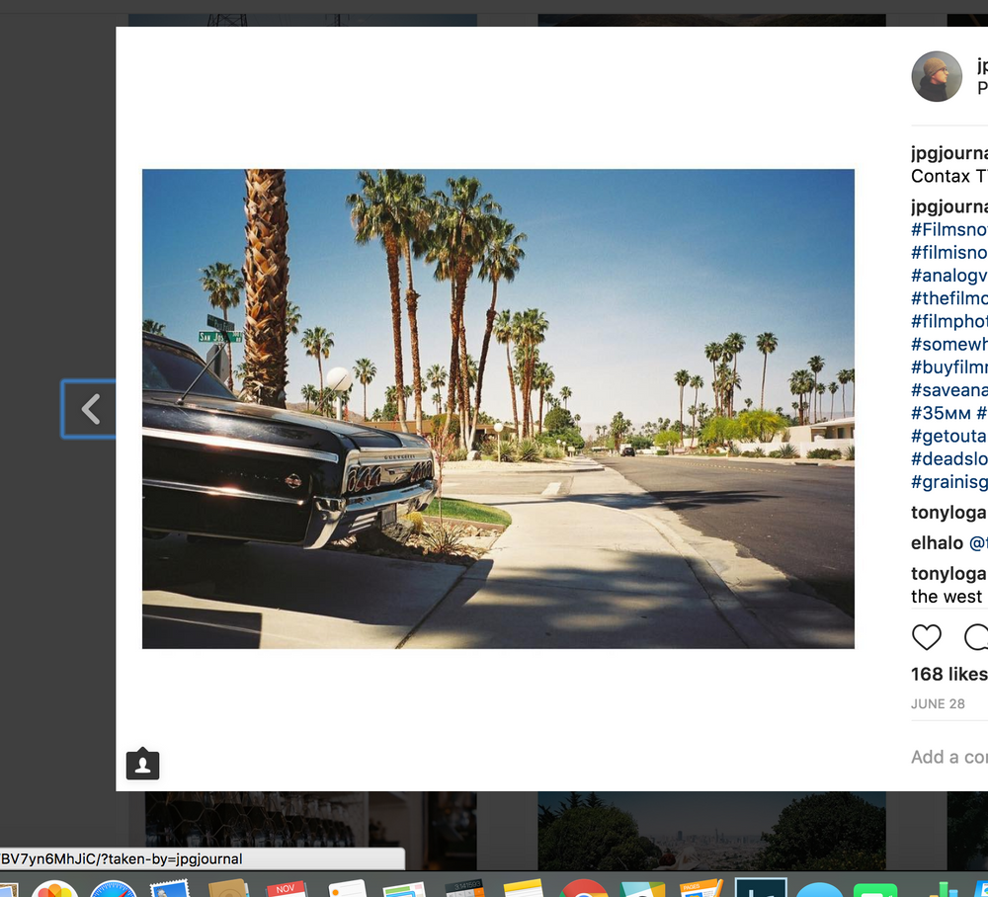Open Mail from the Dock

(x=170, y=886)
